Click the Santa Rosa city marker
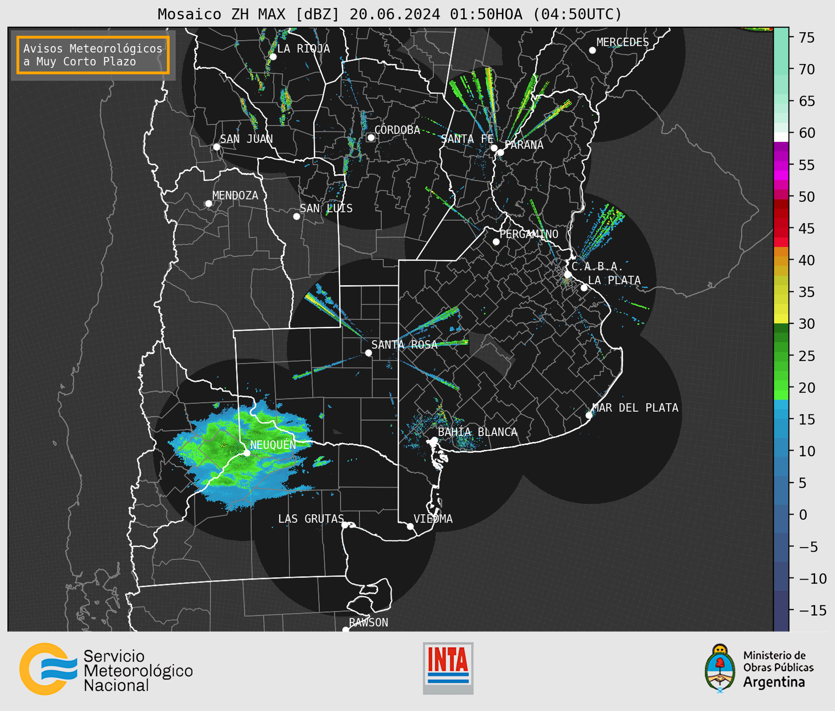Image resolution: width=835 pixels, height=711 pixels. coord(368,353)
